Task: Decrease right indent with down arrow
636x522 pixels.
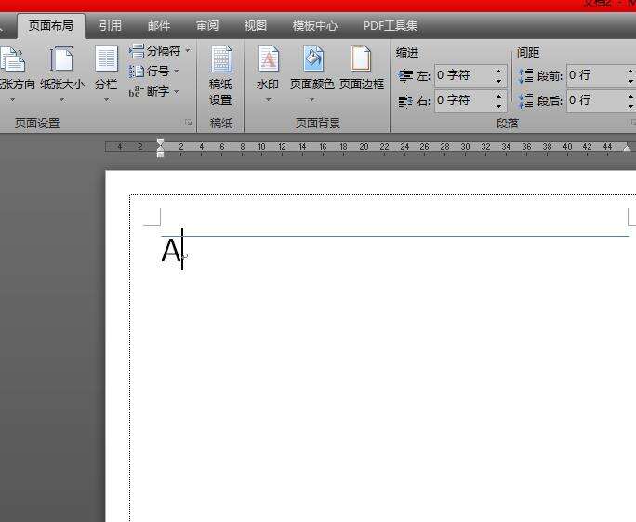Action: pos(498,105)
